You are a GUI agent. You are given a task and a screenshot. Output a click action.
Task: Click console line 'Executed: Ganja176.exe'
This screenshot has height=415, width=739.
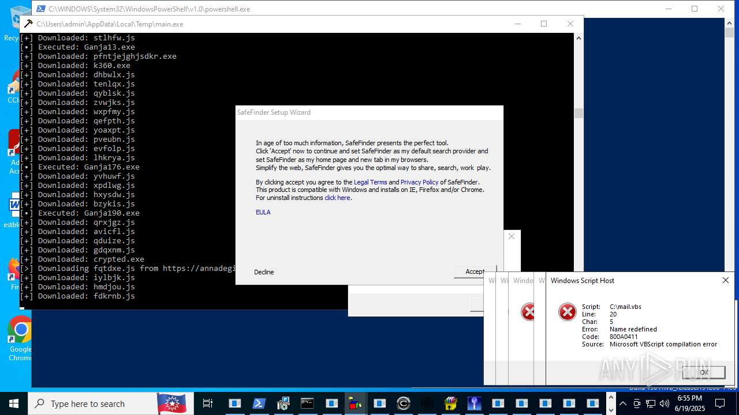pyautogui.click(x=80, y=167)
